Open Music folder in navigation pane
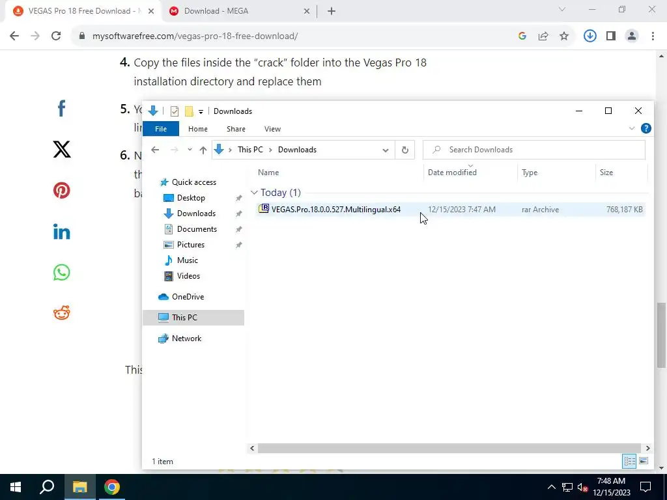 [187, 260]
